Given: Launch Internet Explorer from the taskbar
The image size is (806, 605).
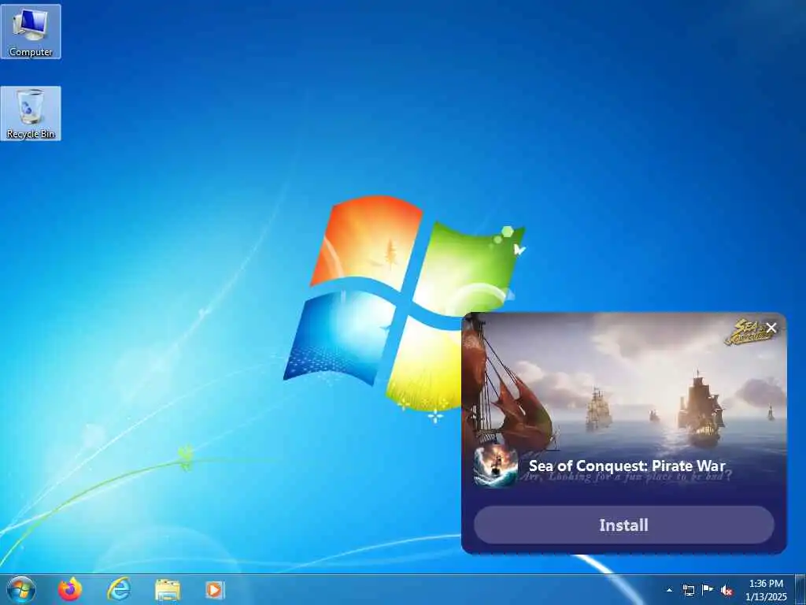Looking at the screenshot, I should (119, 589).
